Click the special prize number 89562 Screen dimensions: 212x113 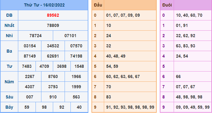point(53,15)
